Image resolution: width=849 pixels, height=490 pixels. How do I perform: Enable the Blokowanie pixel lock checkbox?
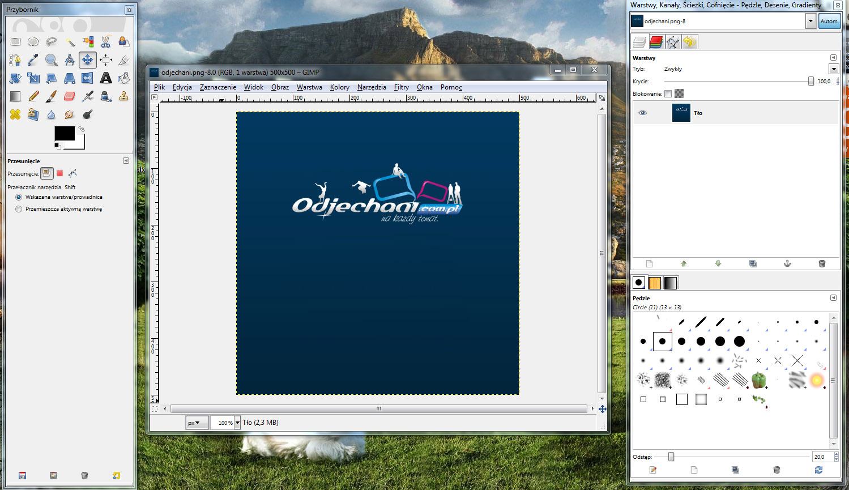[x=668, y=93]
